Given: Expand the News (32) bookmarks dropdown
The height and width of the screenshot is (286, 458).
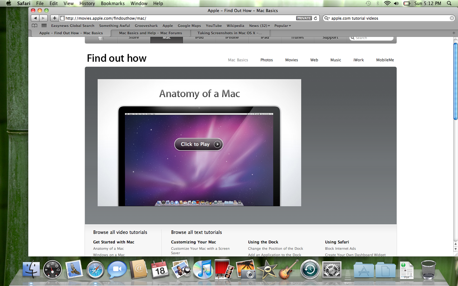Looking at the screenshot, I should pyautogui.click(x=260, y=26).
